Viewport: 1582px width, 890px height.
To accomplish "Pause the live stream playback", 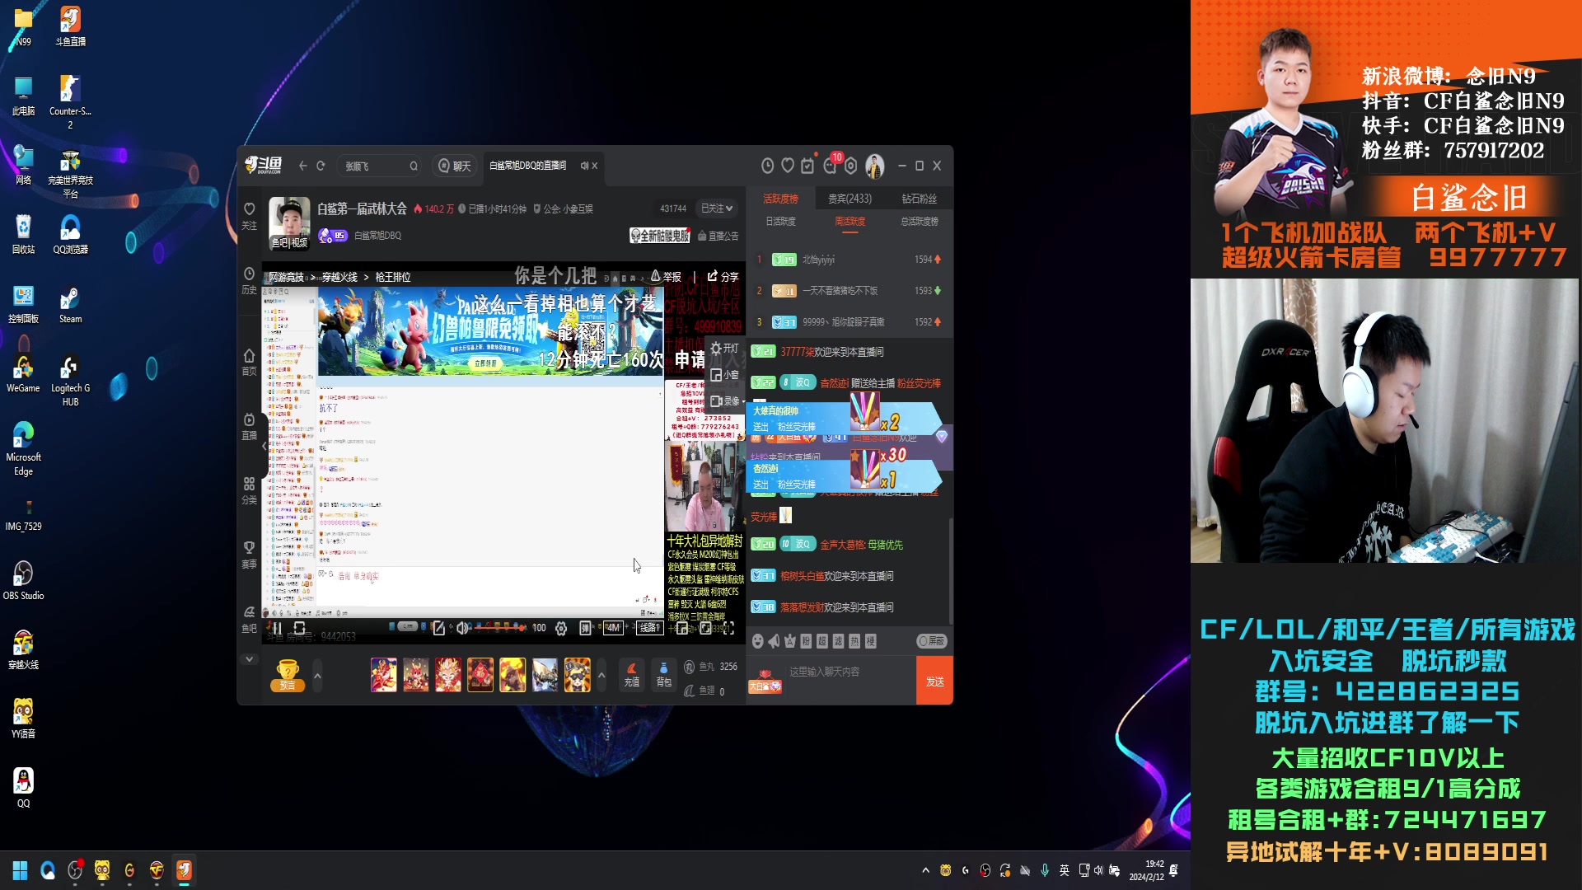I will (277, 628).
